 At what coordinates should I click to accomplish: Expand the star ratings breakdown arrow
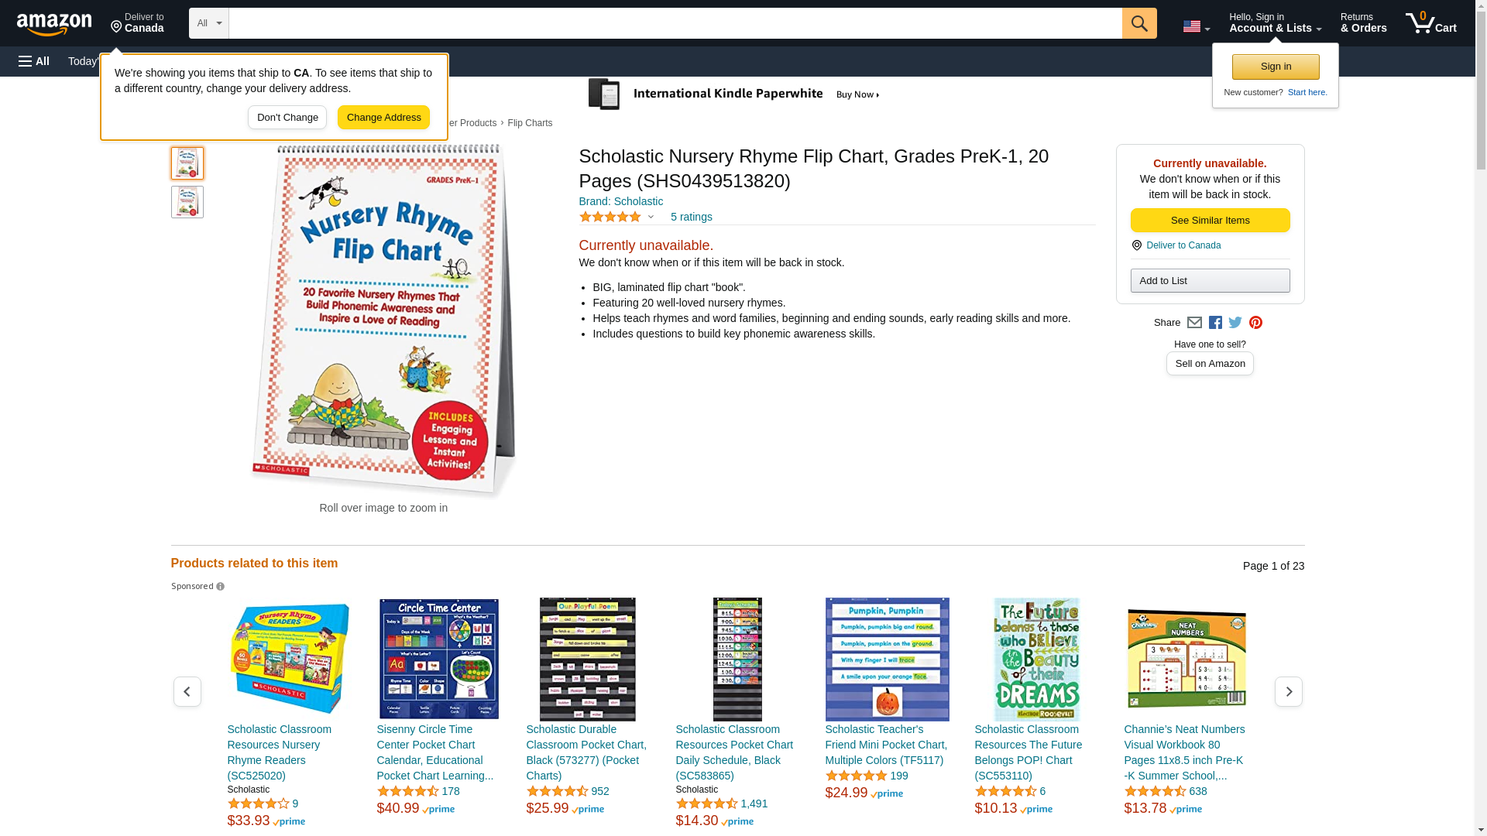pos(651,218)
